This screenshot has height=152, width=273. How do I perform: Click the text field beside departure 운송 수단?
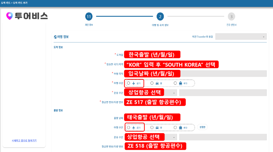pyautogui.click(x=223, y=137)
